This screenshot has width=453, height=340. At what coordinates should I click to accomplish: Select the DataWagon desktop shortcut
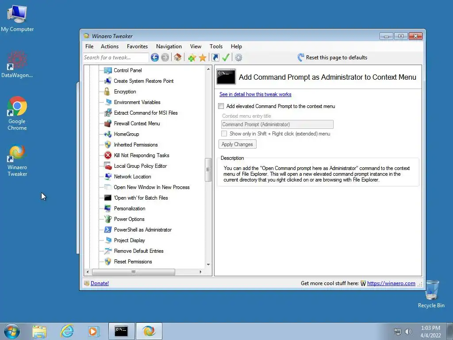(17, 64)
